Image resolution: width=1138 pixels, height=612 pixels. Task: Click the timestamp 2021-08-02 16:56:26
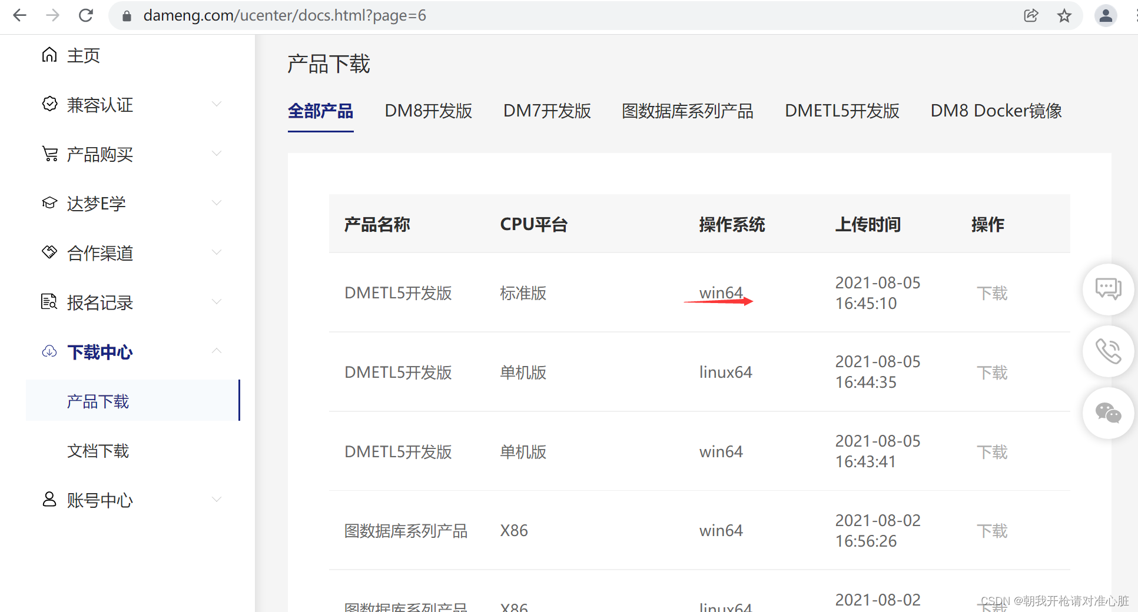[x=877, y=531]
